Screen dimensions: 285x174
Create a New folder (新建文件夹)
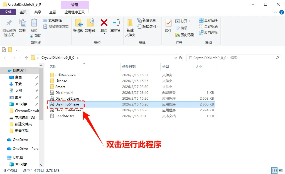(x=130, y=28)
